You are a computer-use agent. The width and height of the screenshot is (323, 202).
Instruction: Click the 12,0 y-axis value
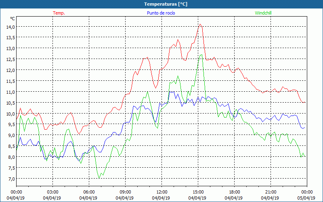(10, 70)
